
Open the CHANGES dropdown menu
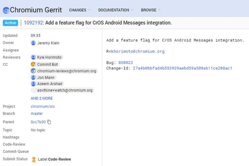pyautogui.click(x=79, y=10)
